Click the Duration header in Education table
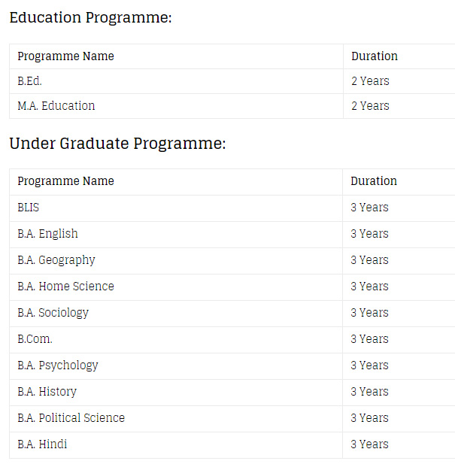The height and width of the screenshot is (464, 455). tap(375, 56)
